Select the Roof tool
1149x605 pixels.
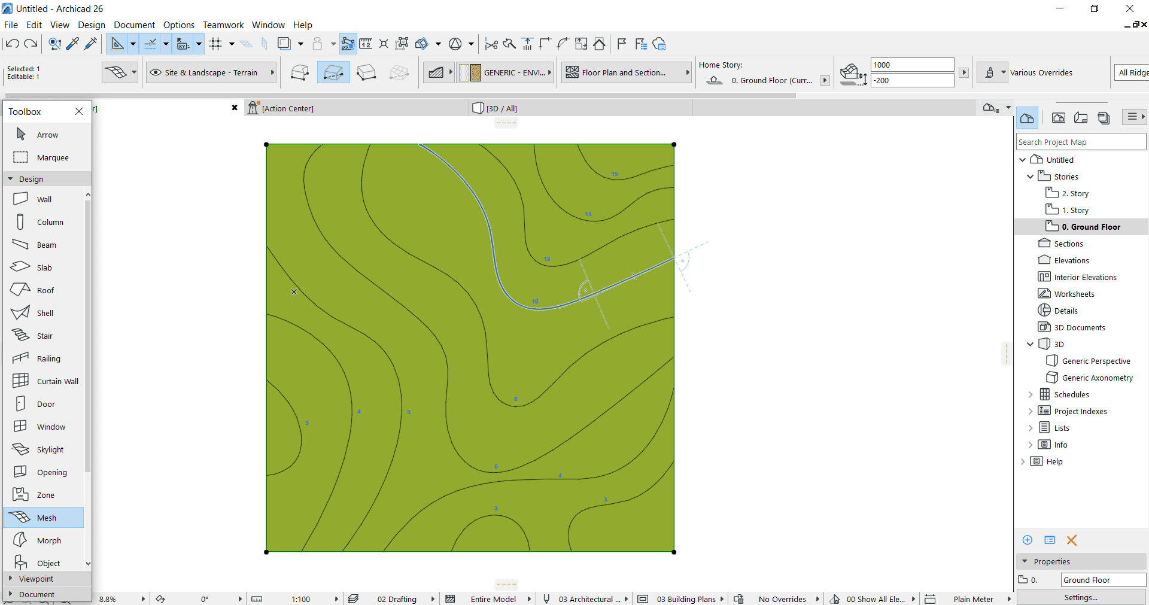[44, 290]
